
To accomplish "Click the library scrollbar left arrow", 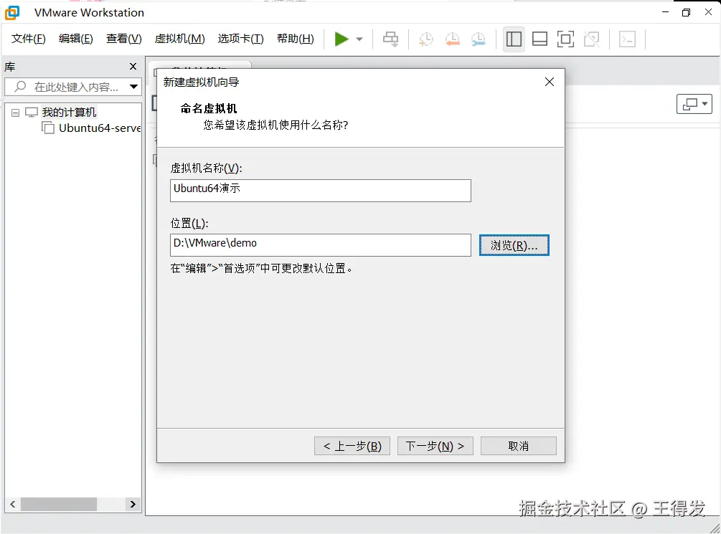I will pos(13,504).
